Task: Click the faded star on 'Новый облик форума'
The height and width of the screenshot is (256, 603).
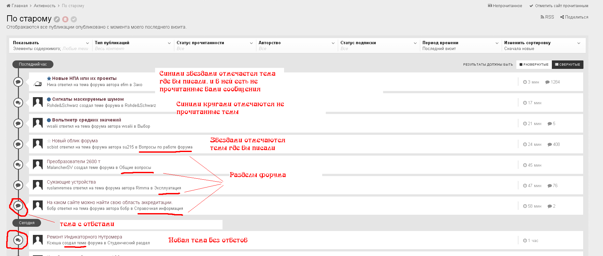Action: click(49, 141)
